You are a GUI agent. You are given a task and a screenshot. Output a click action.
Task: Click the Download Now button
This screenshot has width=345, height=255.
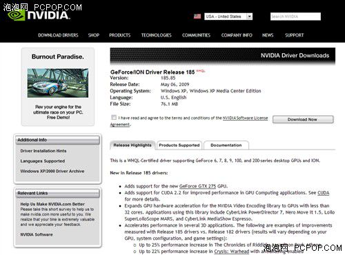pos(303,119)
